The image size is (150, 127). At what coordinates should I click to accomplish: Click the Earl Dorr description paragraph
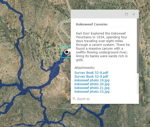103,47
